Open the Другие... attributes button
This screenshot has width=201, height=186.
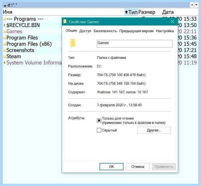[x=154, y=130]
